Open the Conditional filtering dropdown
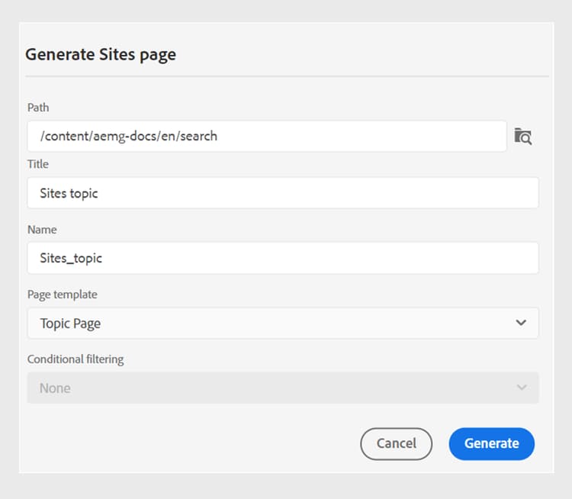Screen dimensions: 572x499 (282, 388)
